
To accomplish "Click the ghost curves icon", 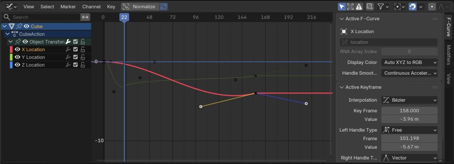I will pyautogui.click(x=369, y=7).
